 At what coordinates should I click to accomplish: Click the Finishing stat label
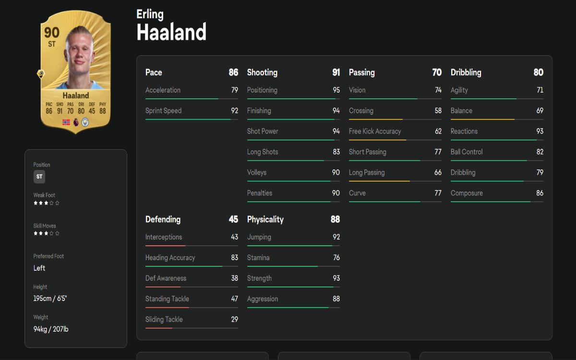point(259,110)
